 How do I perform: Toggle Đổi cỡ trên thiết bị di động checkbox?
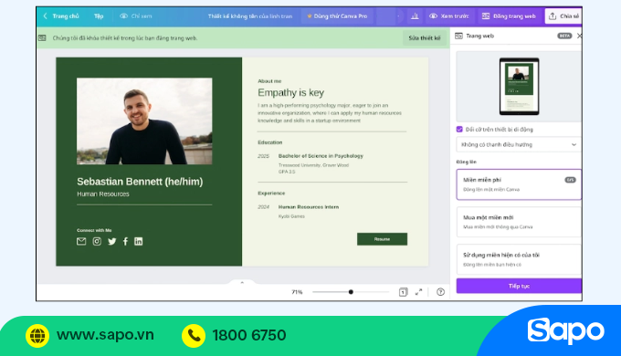(x=459, y=130)
